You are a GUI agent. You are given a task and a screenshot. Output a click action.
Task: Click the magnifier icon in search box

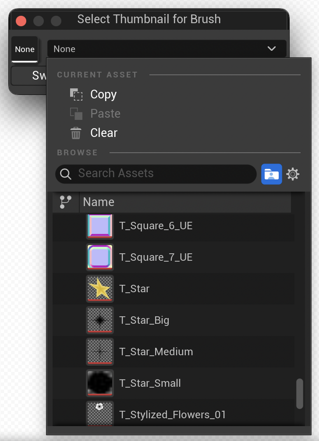[x=66, y=174]
